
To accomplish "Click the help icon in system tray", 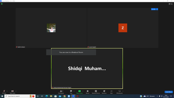I will (x=141, y=96).
